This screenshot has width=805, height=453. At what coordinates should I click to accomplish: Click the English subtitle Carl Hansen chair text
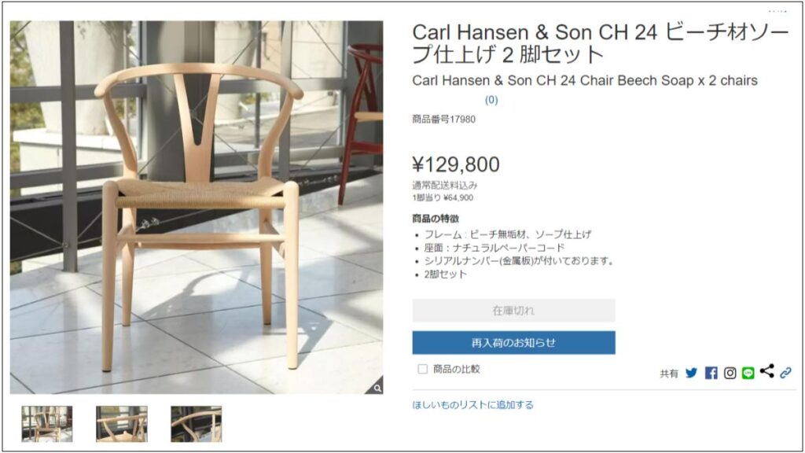(x=585, y=81)
